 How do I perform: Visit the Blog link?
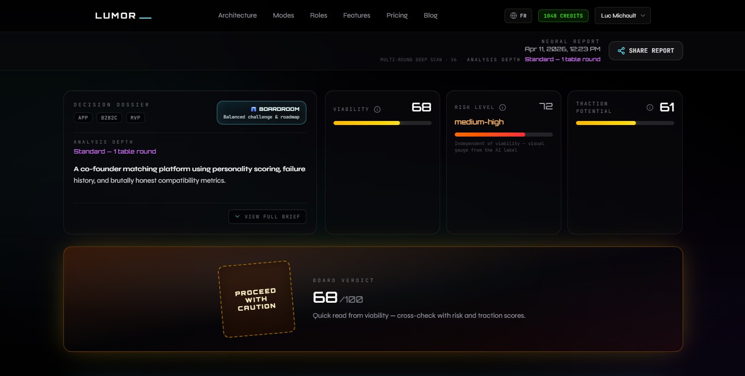[431, 16]
